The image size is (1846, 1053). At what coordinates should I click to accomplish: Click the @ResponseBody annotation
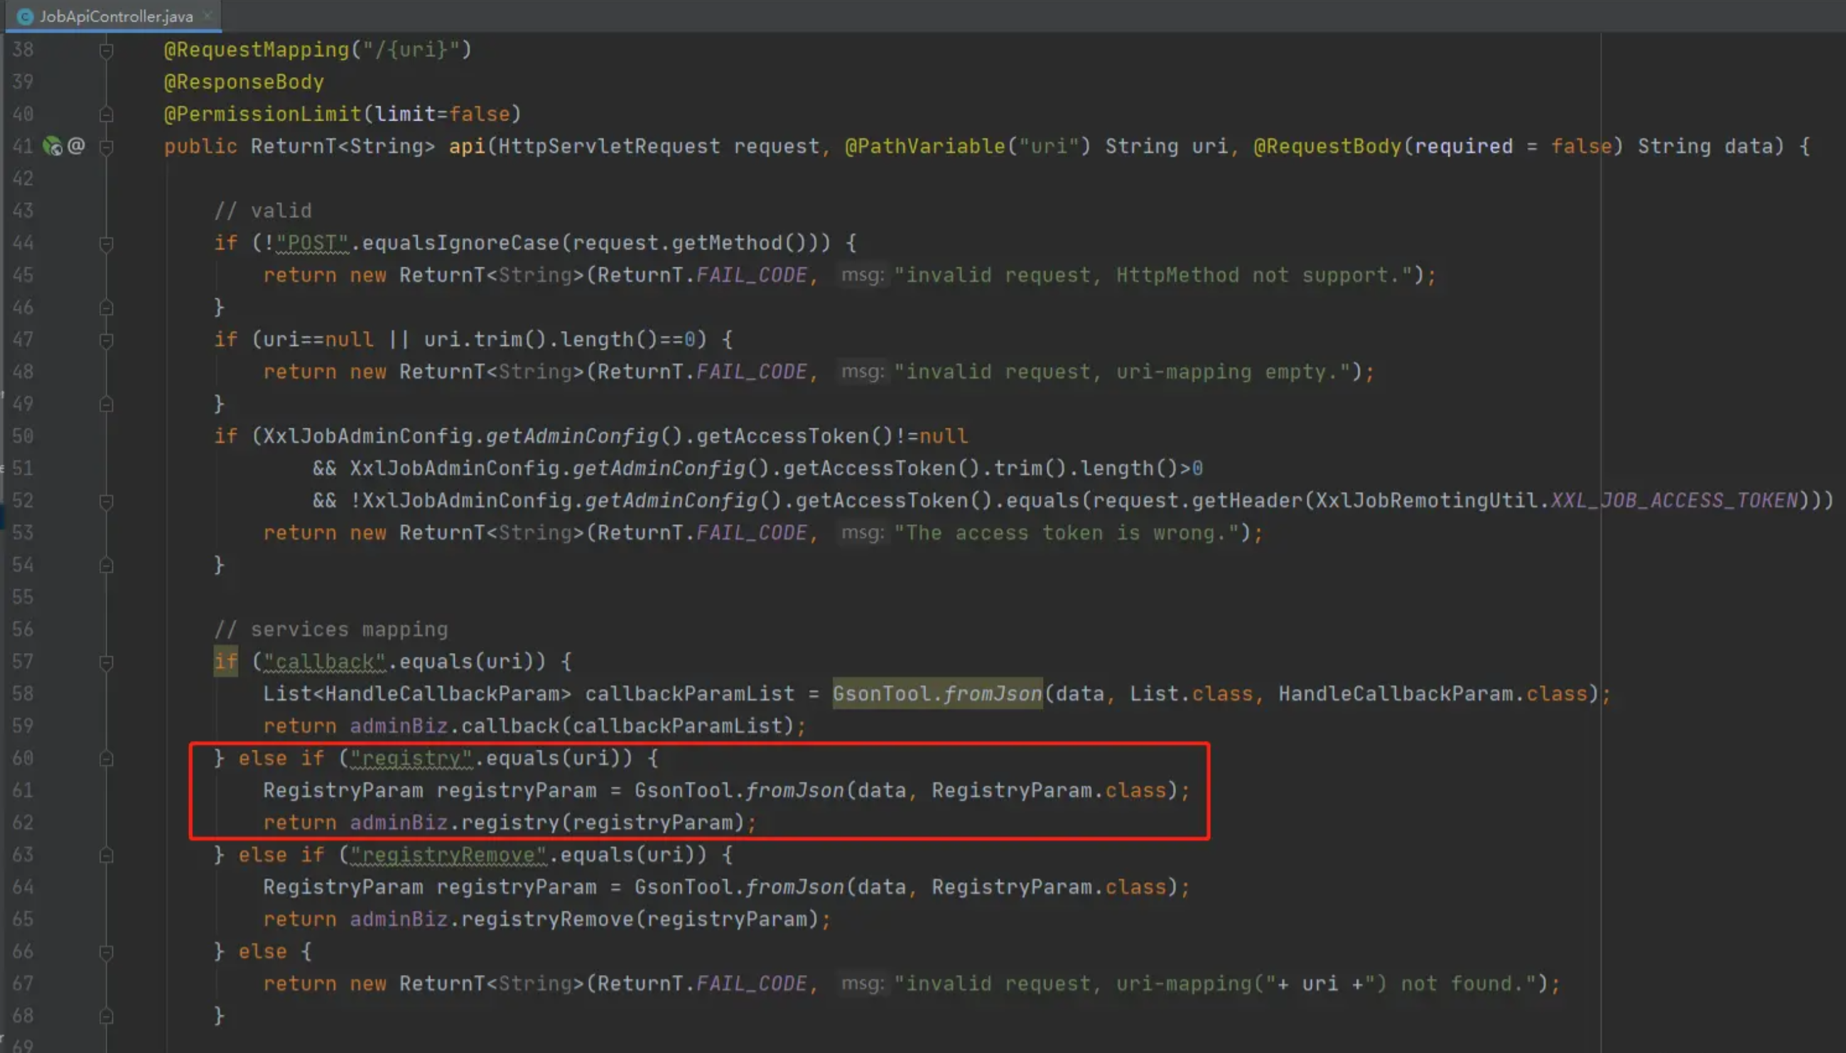click(x=244, y=82)
